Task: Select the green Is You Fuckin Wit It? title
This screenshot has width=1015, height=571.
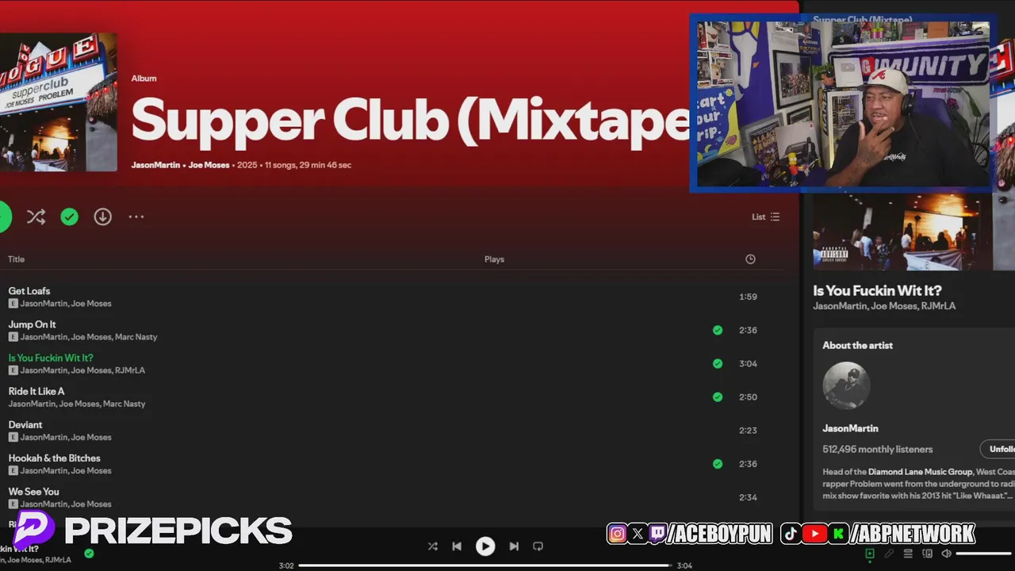Action: tap(51, 358)
